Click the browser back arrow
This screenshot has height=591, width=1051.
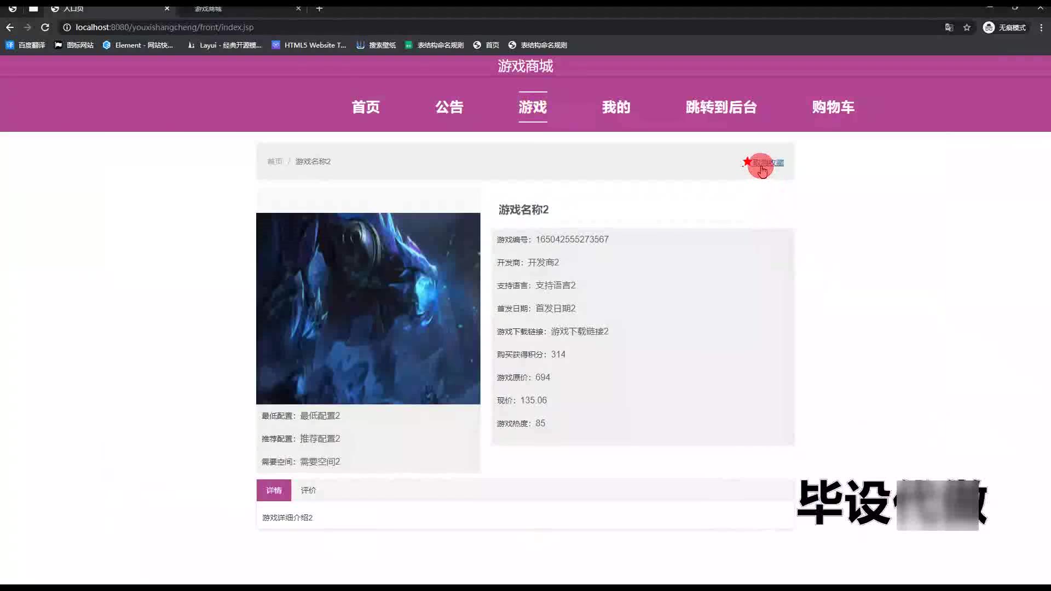point(10,27)
